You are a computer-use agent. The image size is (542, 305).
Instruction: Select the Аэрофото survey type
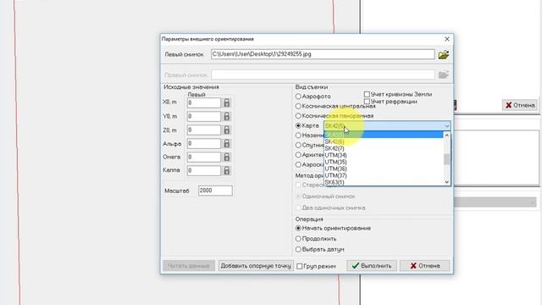click(298, 97)
